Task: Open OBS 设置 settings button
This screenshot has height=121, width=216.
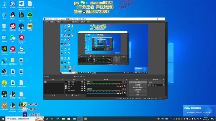Action: (138, 92)
